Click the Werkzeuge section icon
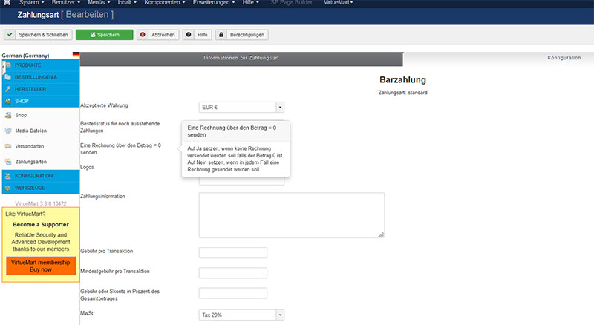594x325 pixels. click(7, 188)
